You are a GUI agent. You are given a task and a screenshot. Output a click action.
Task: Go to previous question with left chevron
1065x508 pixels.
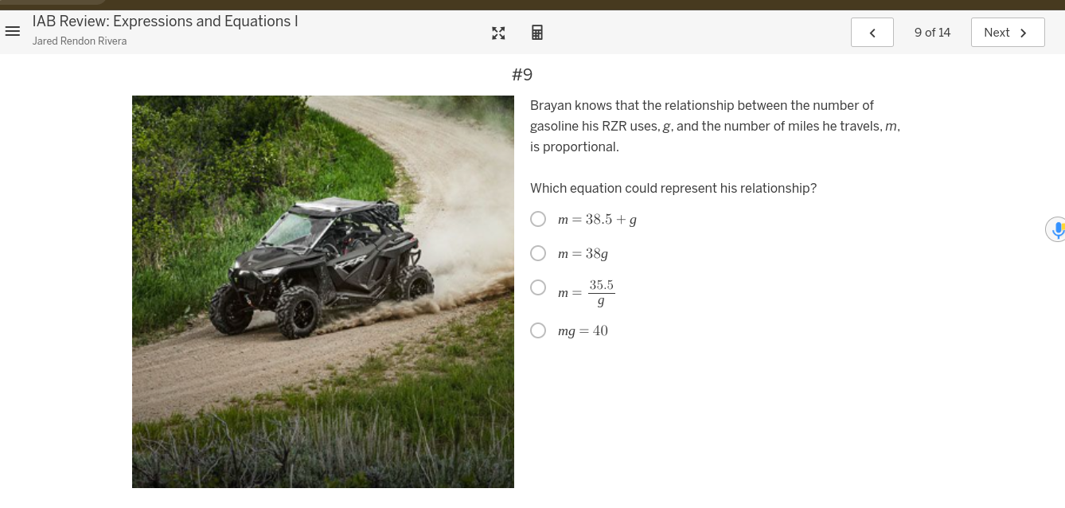tap(872, 33)
